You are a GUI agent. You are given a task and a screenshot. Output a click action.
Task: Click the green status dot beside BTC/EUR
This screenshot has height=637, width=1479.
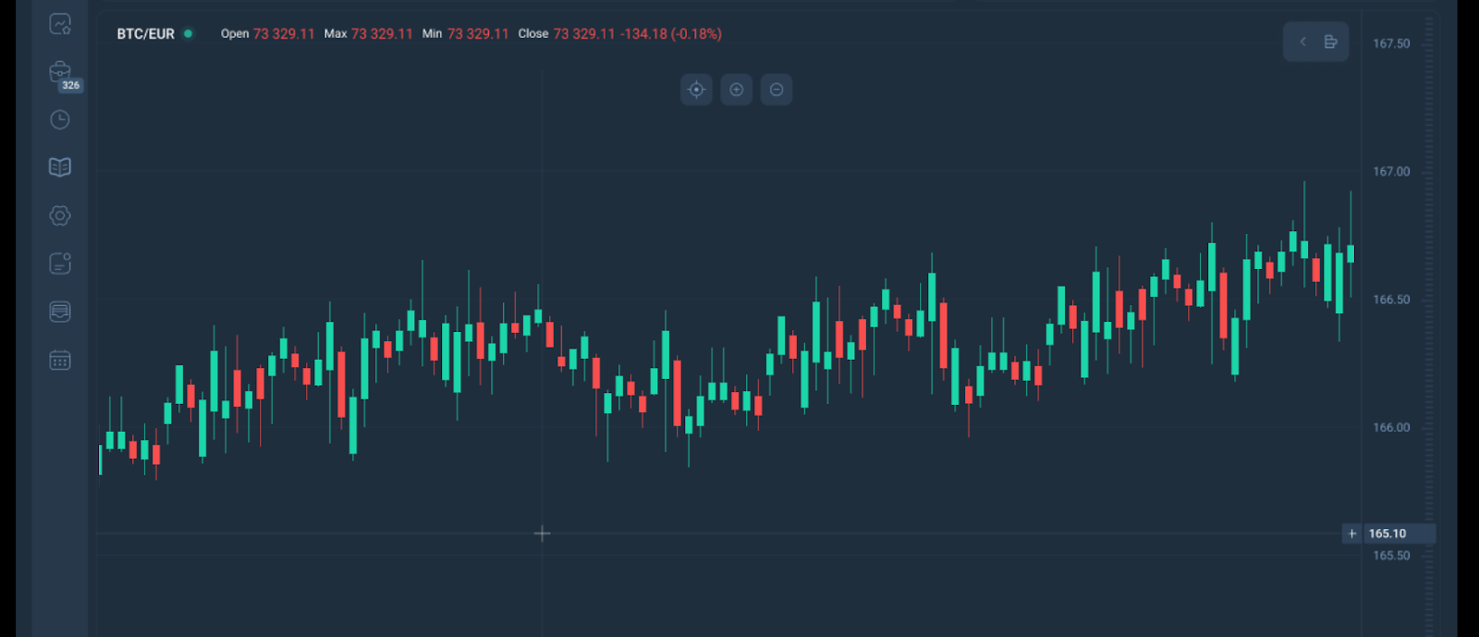(x=189, y=34)
